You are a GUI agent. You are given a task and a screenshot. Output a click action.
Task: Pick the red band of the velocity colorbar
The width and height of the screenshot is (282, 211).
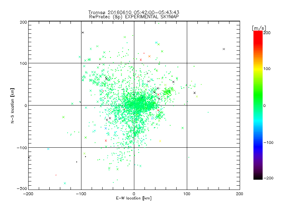tap(258, 37)
